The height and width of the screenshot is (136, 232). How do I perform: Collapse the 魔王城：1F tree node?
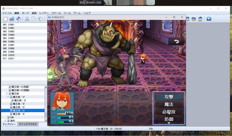point(8,97)
